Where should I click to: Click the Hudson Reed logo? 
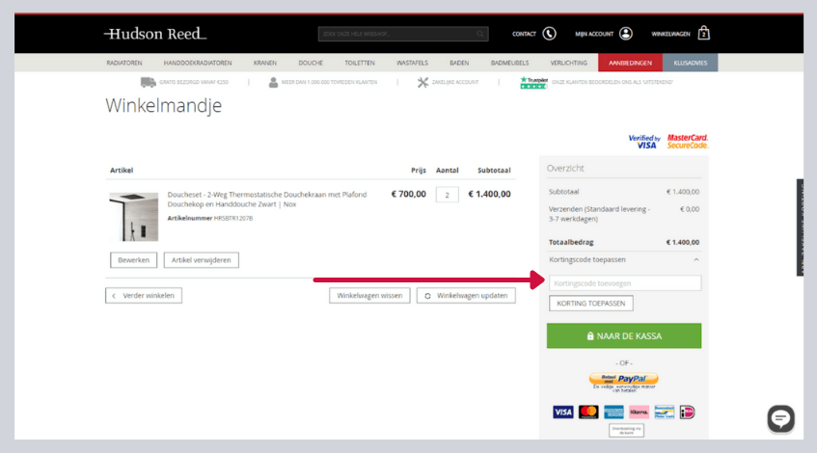[155, 34]
